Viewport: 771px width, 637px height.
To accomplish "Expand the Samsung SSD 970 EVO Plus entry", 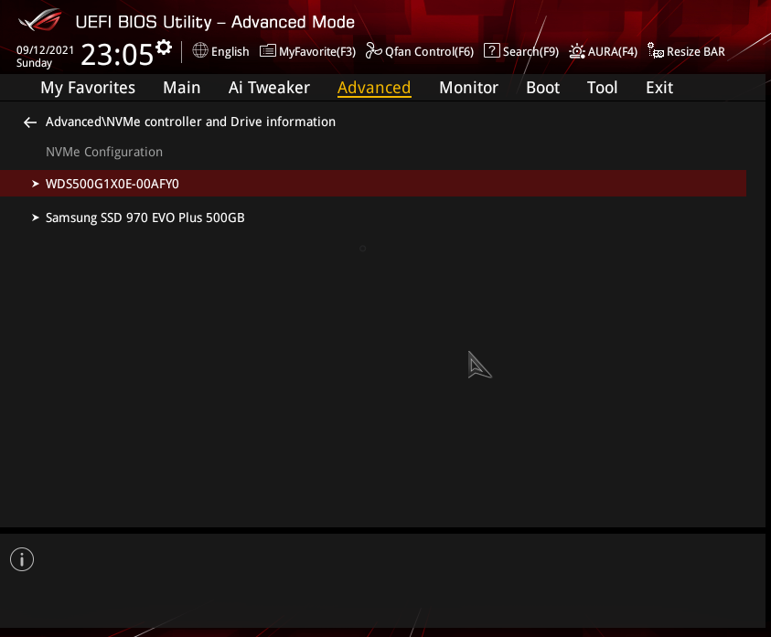I will pyautogui.click(x=145, y=218).
